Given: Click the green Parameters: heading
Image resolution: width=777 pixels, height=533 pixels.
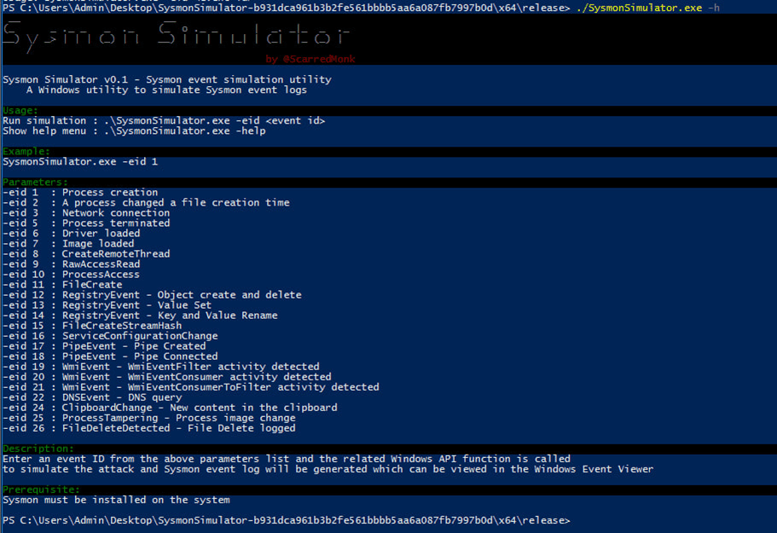Looking at the screenshot, I should 35,182.
